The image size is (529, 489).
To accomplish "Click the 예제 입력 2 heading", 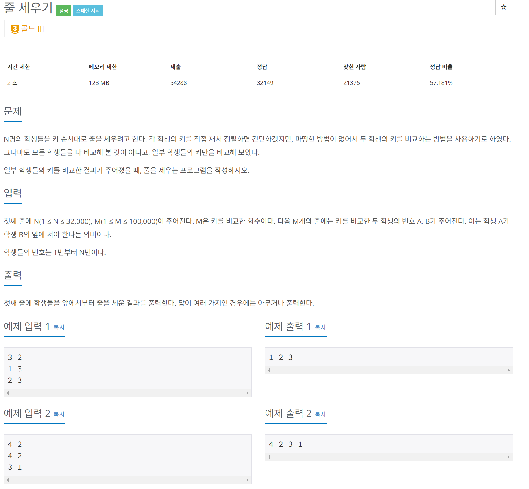I will 27,413.
